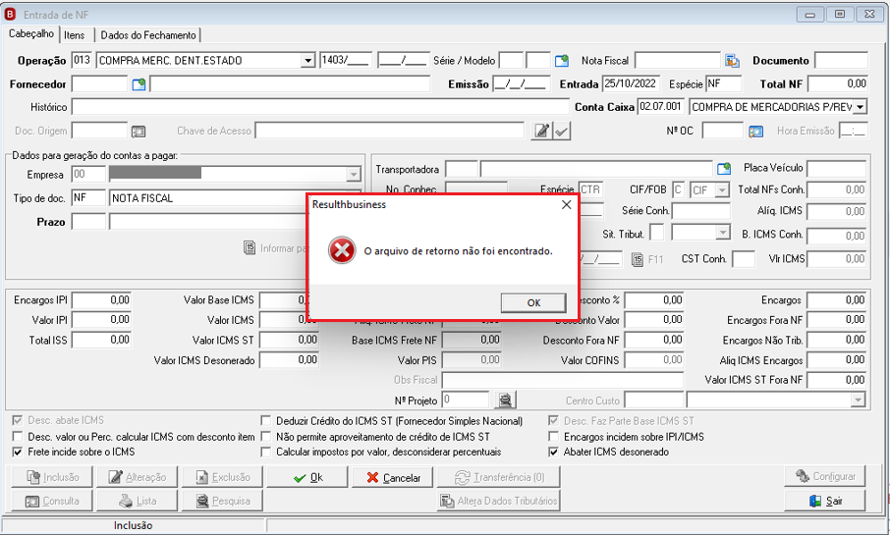
Task: Click the Documento input field
Action: click(841, 60)
